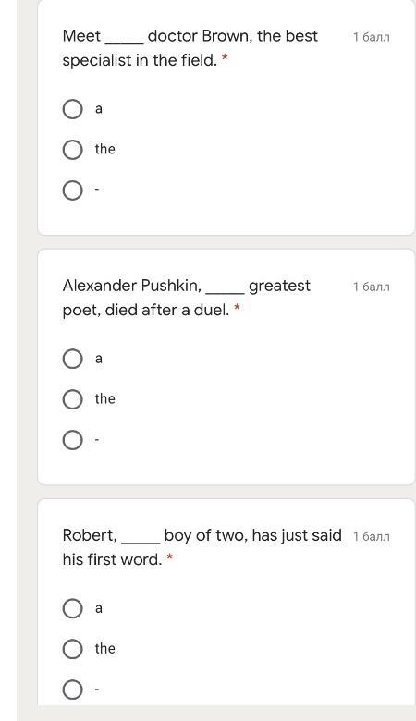Click the "Robert, boy of two" question text
416x721 pixels.
pos(202,547)
